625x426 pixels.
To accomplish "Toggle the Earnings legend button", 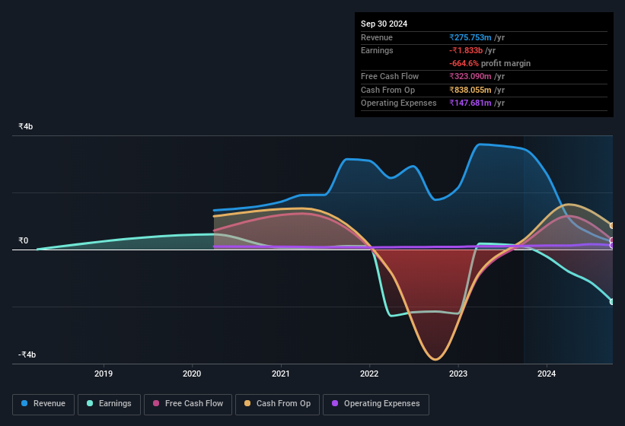I will pyautogui.click(x=109, y=405).
